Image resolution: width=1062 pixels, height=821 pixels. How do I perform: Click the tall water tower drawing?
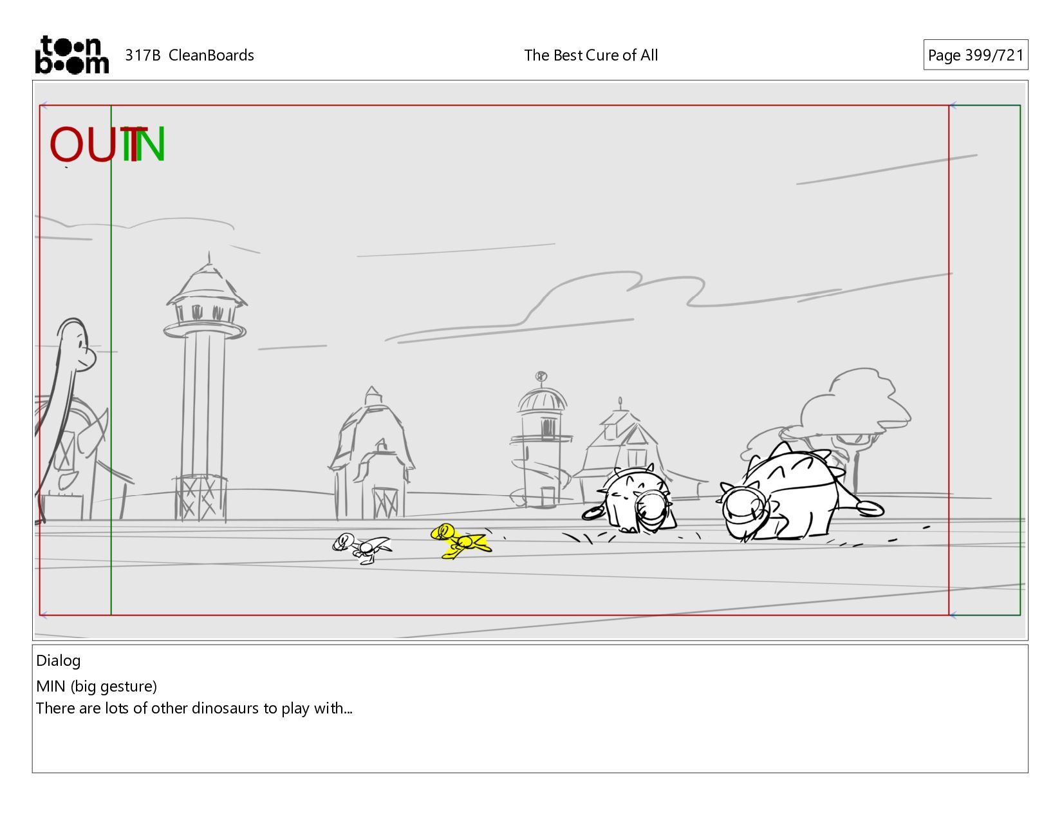206,388
